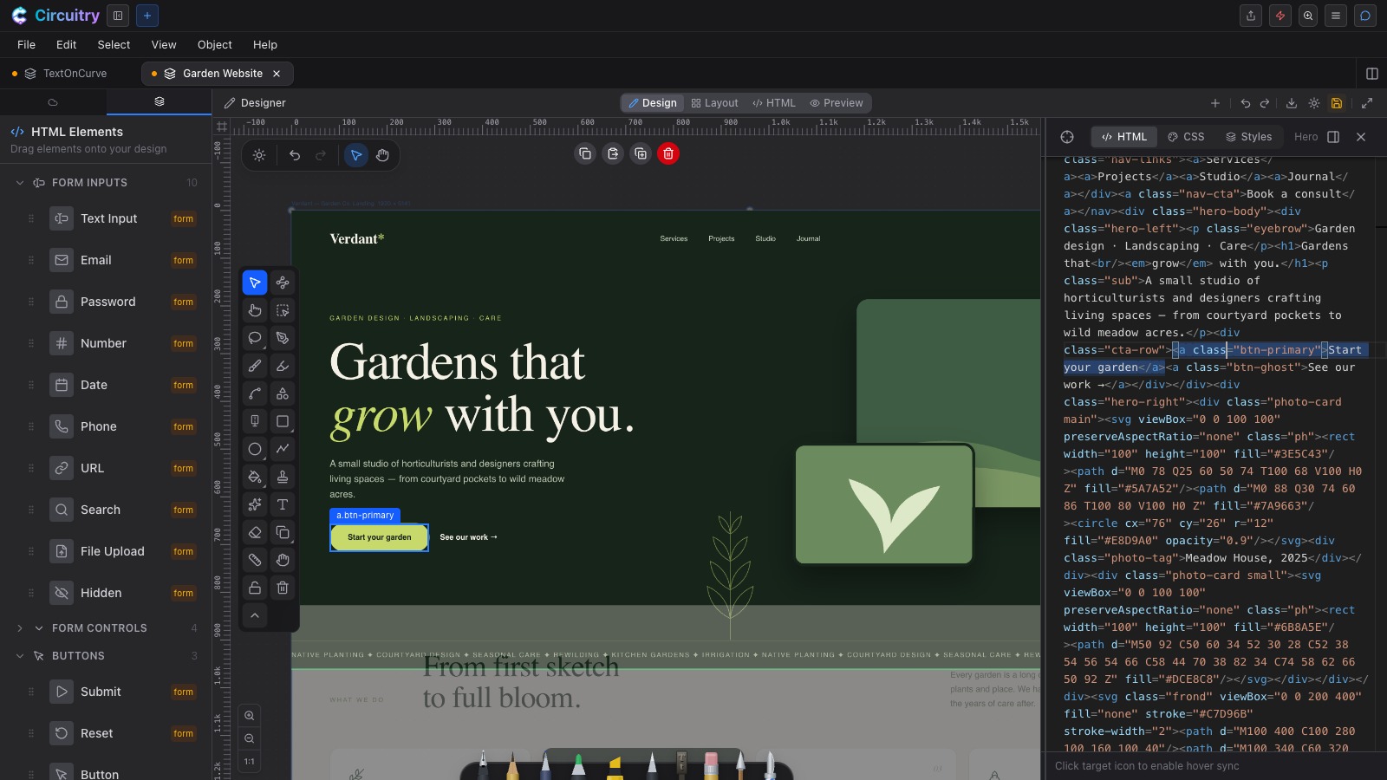Screen dimensions: 1387x780
Task: Open the chat bubble icon top right
Action: click(x=1365, y=16)
